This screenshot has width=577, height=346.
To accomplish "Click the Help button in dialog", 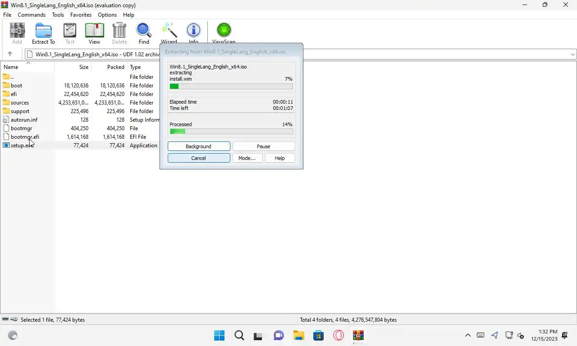I will [x=280, y=158].
